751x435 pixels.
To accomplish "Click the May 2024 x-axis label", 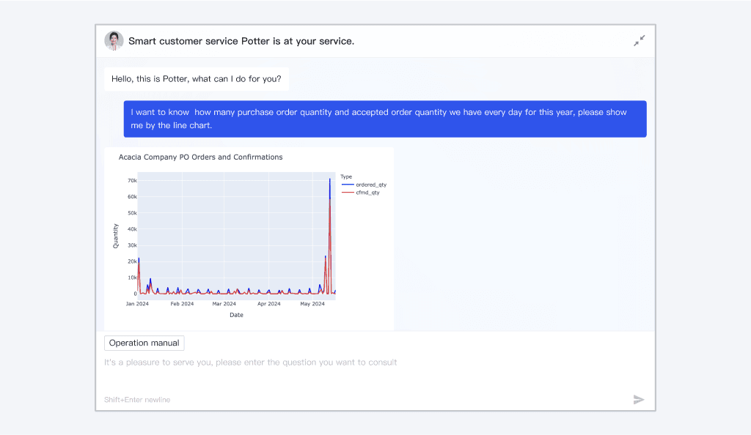I will click(x=312, y=303).
